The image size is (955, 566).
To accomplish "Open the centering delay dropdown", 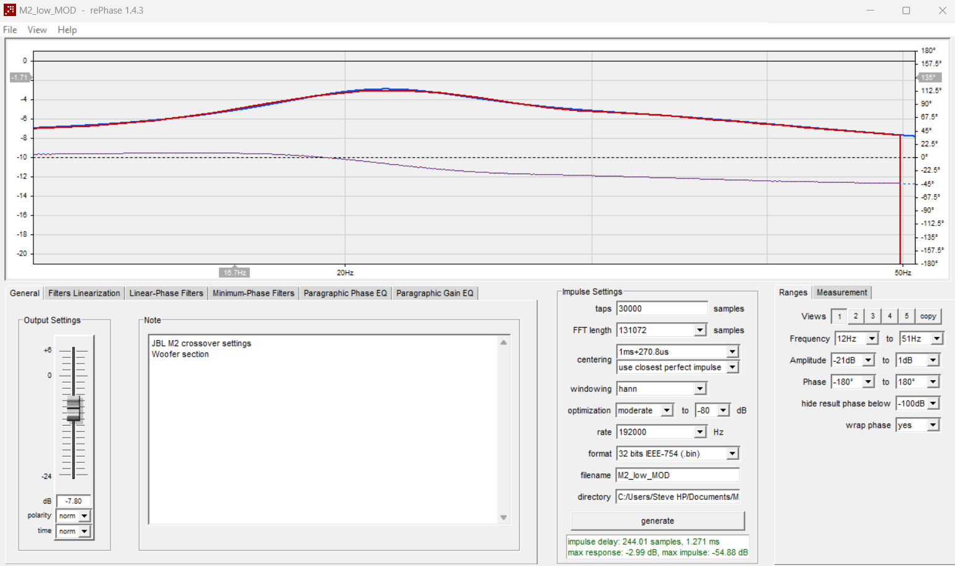I will pyautogui.click(x=732, y=352).
